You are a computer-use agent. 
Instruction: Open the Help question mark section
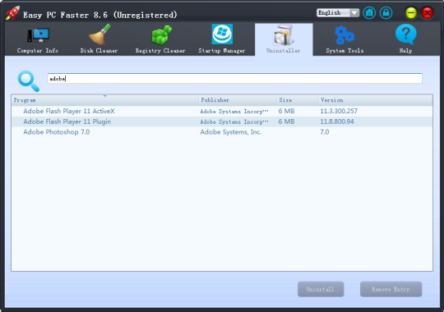406,39
